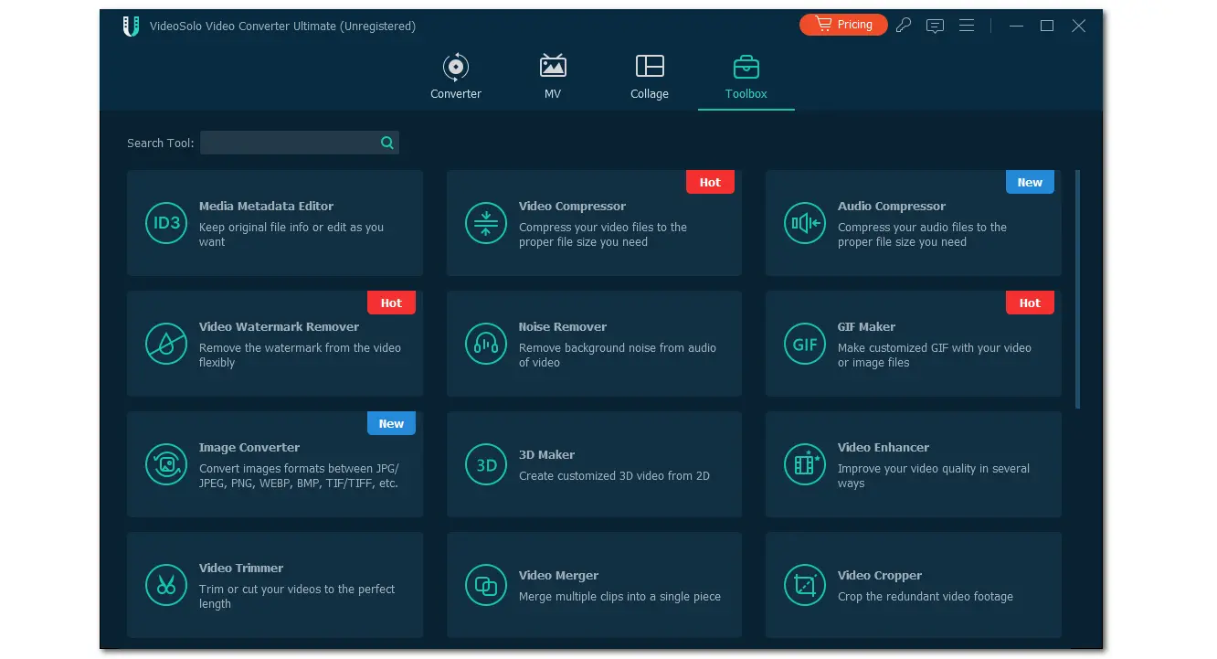Click the Image Converter icon
This screenshot has width=1217, height=659.
tap(166, 464)
